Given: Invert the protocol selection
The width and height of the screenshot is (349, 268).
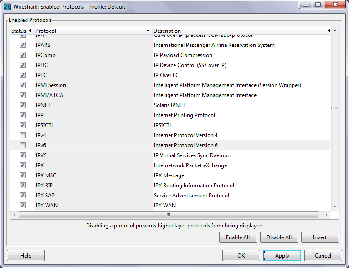Looking at the screenshot, I should coord(320,237).
